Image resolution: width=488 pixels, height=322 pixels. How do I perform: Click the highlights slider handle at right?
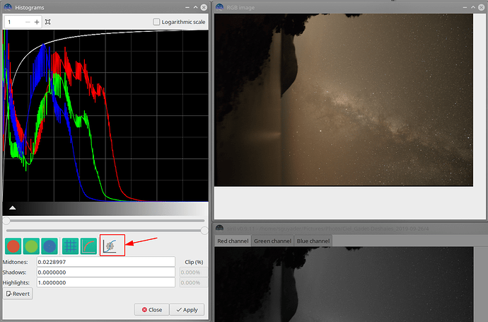(205, 230)
